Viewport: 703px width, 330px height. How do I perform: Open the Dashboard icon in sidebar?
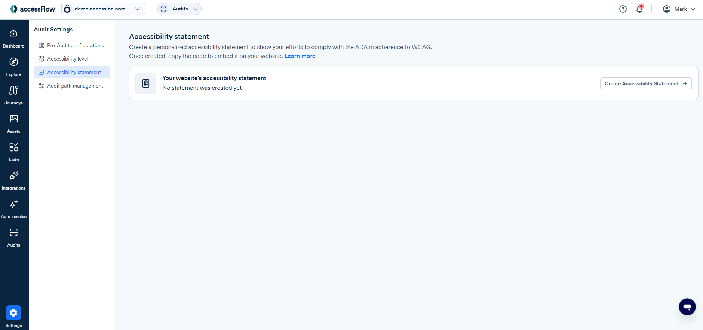[13, 34]
